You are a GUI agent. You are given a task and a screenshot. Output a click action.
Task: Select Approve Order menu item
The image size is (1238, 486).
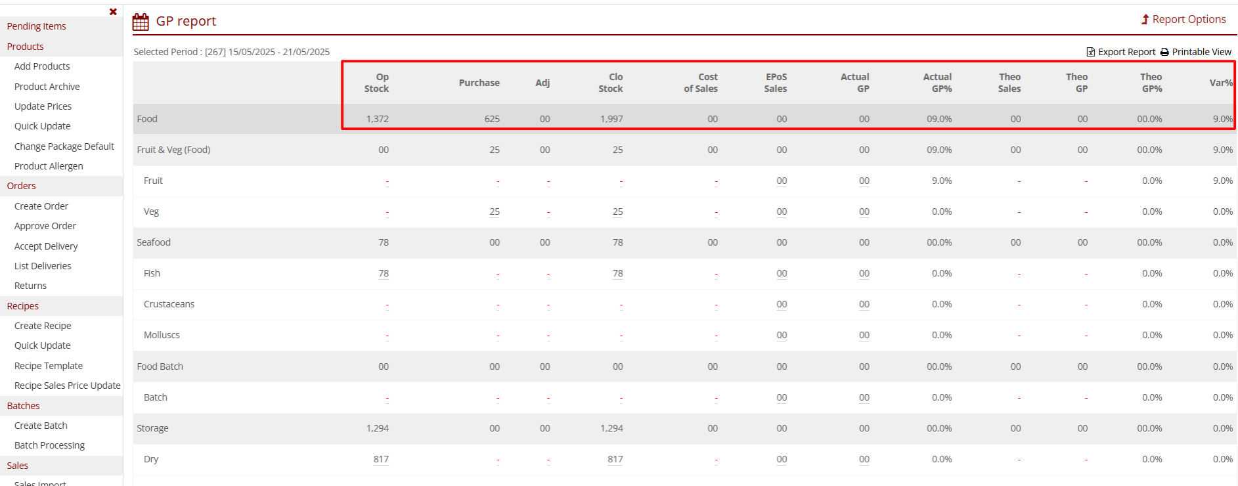[45, 226]
